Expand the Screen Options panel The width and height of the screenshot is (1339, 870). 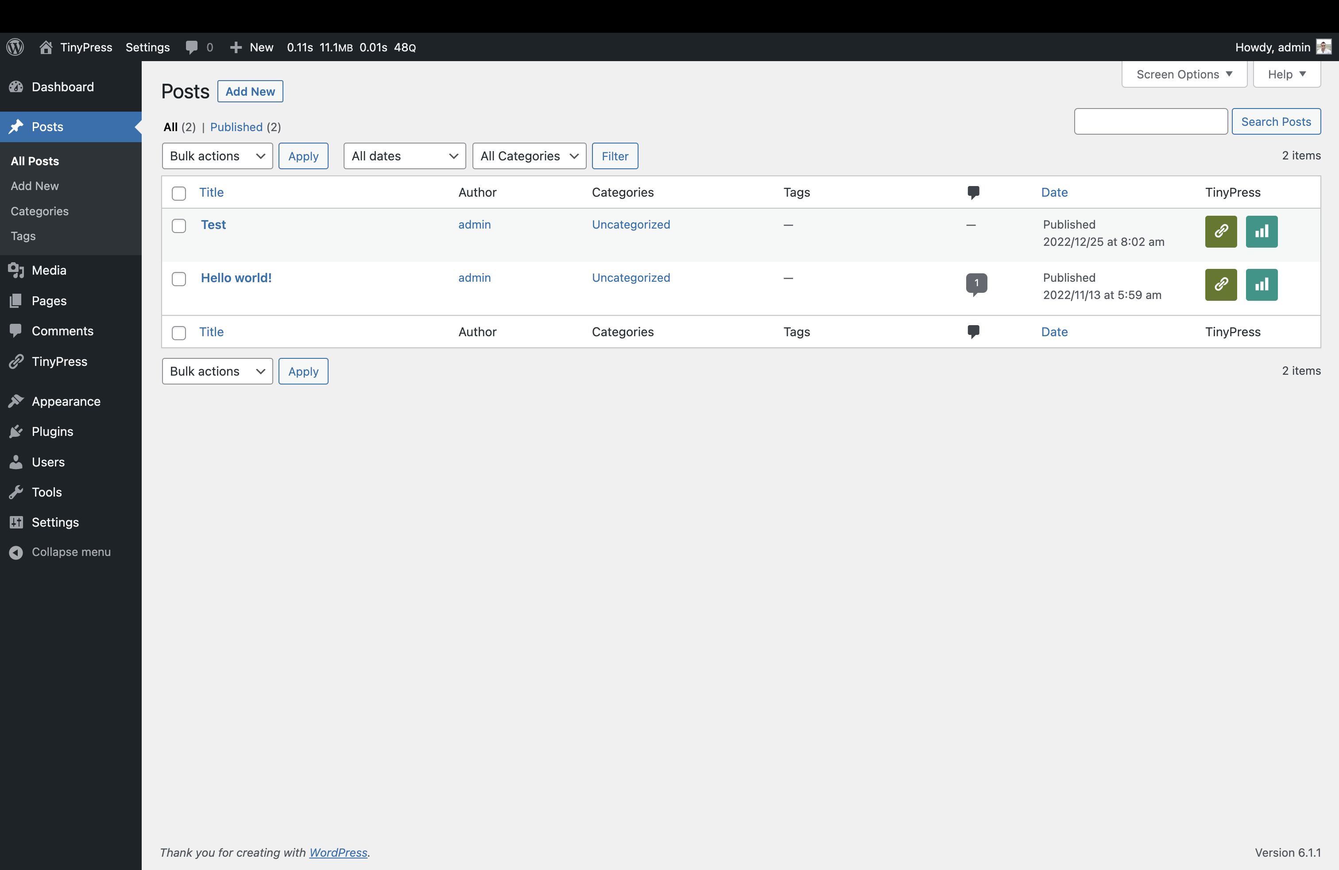pos(1184,74)
